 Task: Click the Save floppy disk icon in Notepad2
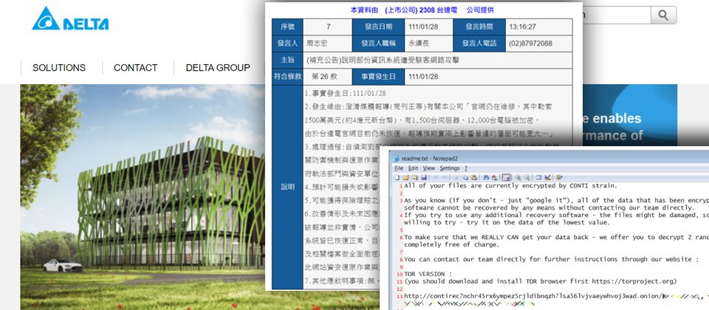[x=423, y=177]
